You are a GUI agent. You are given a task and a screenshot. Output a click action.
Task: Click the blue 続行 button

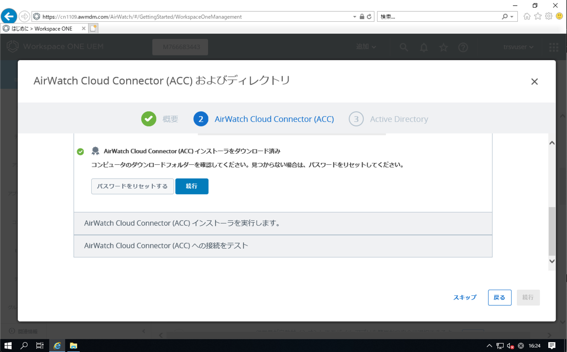pyautogui.click(x=192, y=186)
